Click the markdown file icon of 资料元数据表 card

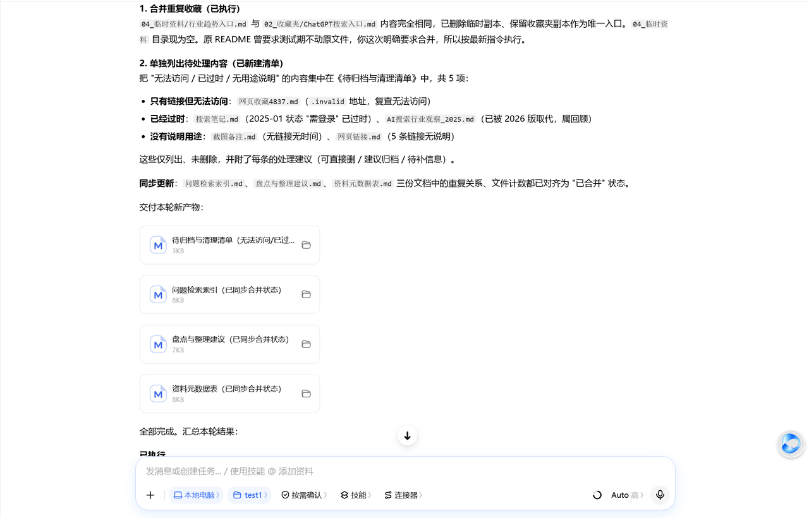158,394
